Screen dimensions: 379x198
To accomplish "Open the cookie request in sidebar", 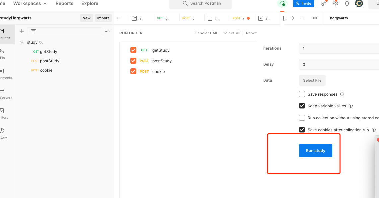I will pos(42,70).
